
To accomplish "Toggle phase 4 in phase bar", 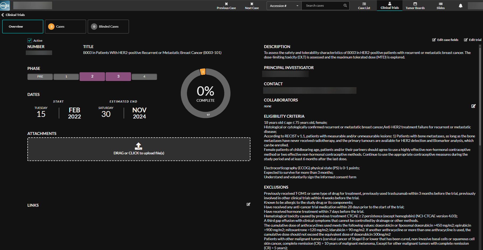I will pyautogui.click(x=144, y=77).
